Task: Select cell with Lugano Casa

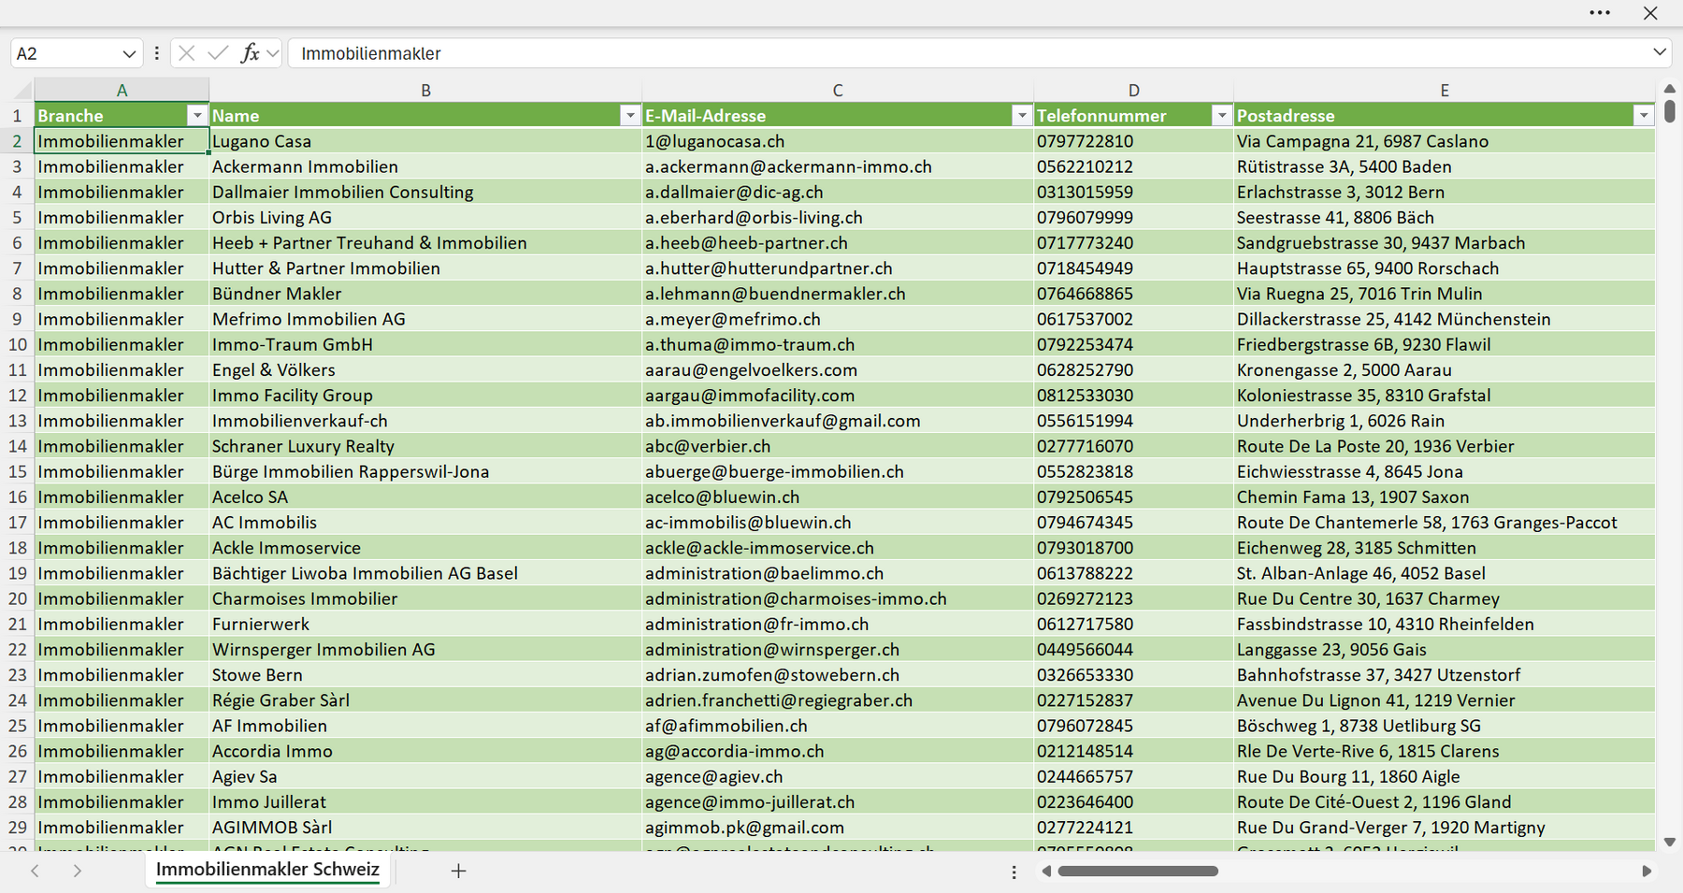Action: coord(425,141)
